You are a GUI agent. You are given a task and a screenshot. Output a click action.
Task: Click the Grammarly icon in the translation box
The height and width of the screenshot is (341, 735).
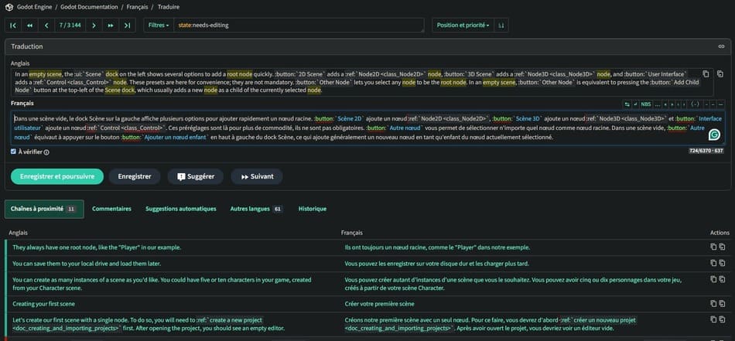tap(714, 135)
